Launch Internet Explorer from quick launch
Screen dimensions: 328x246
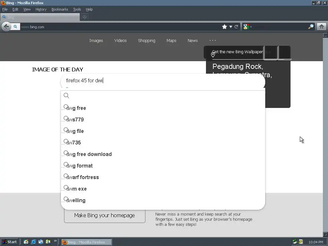coord(33,242)
